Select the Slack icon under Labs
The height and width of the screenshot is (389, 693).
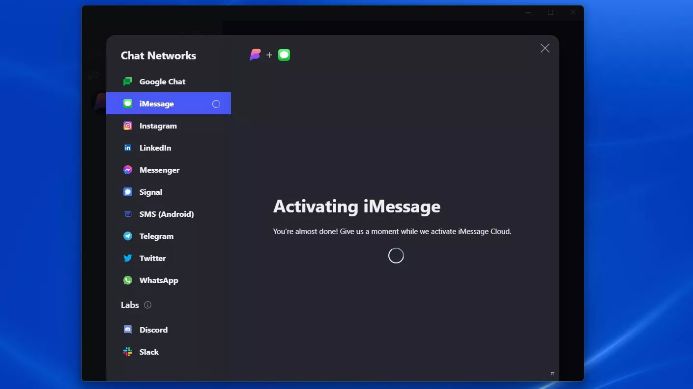click(128, 352)
